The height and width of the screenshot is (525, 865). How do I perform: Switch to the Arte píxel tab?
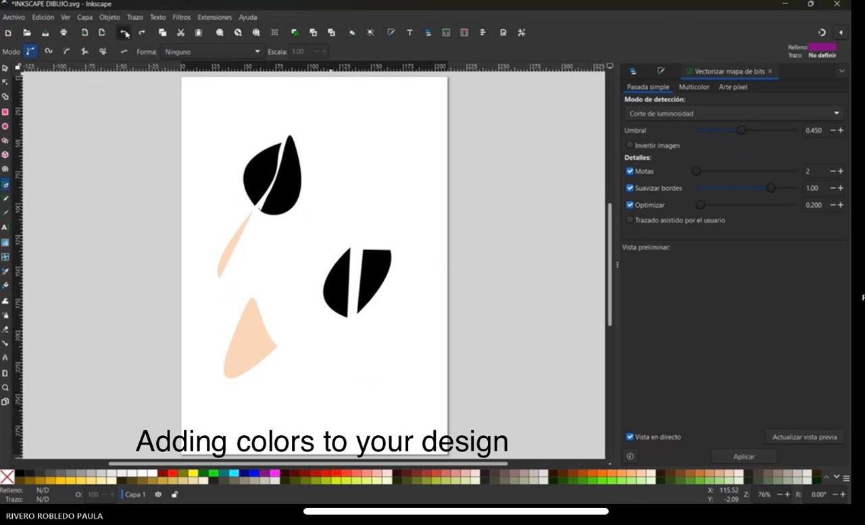(x=733, y=87)
